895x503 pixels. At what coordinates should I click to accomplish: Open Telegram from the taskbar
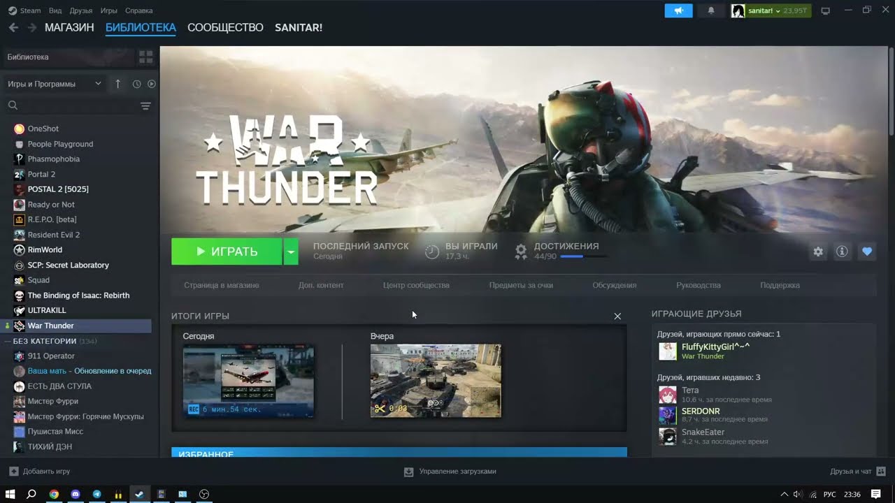(96, 494)
